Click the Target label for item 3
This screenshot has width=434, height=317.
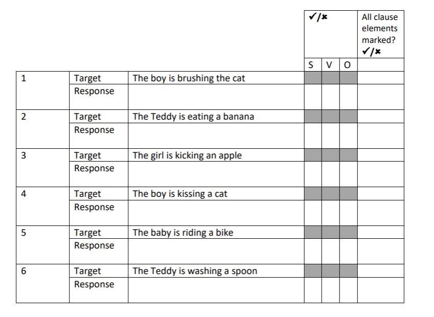tap(87, 155)
